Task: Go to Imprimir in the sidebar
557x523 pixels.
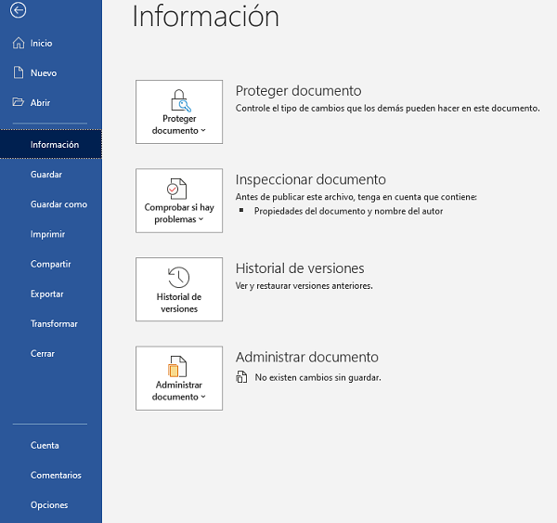Action: pos(47,234)
